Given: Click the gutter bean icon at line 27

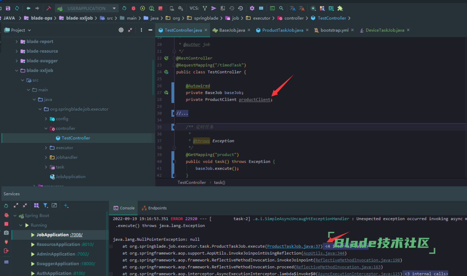Looking at the screenshot, I should point(166,93).
